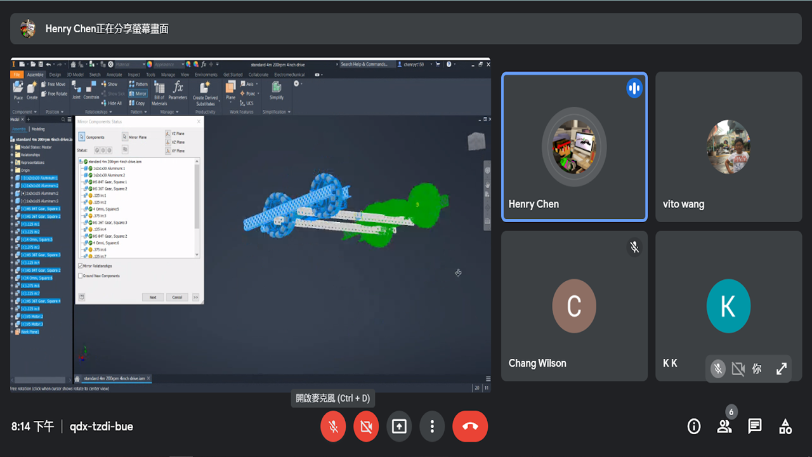Viewport: 812px width, 457px height.
Task: Click Chang Wilson's participant tile
Action: 574,306
